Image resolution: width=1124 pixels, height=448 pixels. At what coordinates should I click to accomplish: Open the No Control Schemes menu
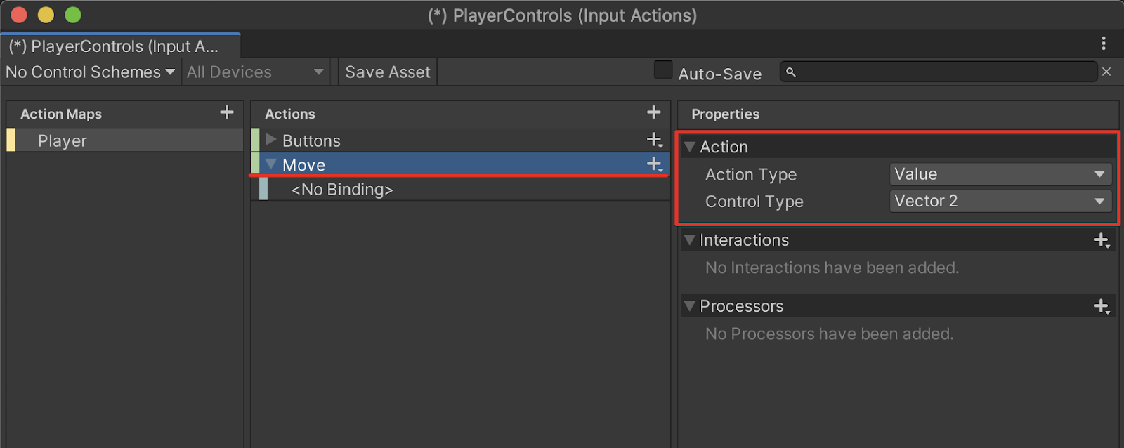(x=90, y=72)
